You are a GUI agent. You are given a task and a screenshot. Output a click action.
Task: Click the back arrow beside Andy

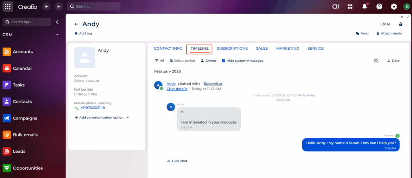76,24
